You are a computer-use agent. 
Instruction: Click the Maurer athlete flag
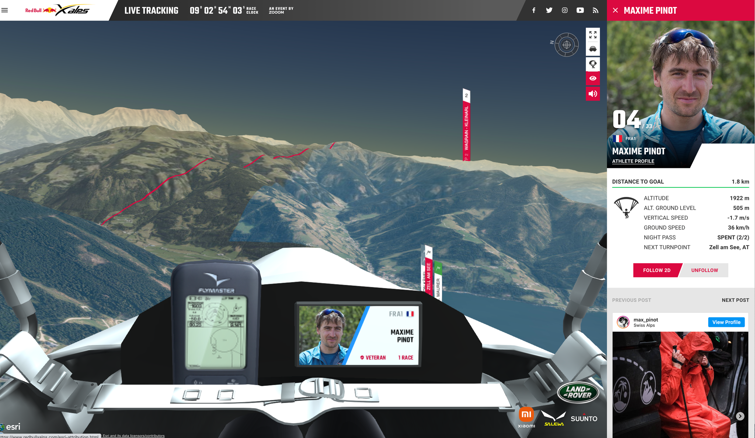click(438, 282)
